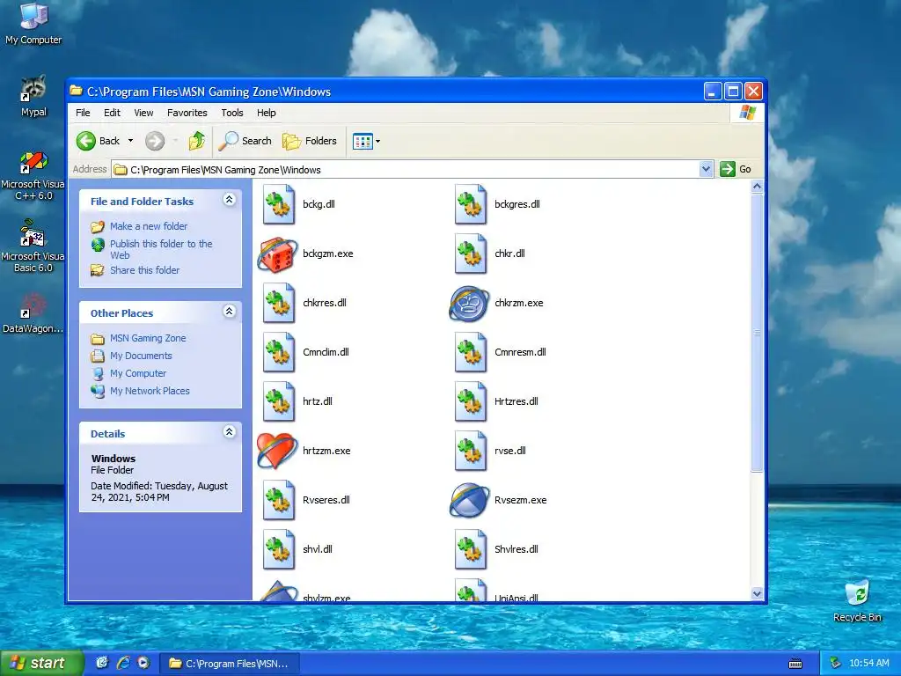Open the Help menu
The width and height of the screenshot is (901, 676).
click(x=266, y=113)
